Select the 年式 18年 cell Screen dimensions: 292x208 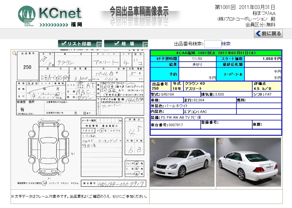point(177,86)
